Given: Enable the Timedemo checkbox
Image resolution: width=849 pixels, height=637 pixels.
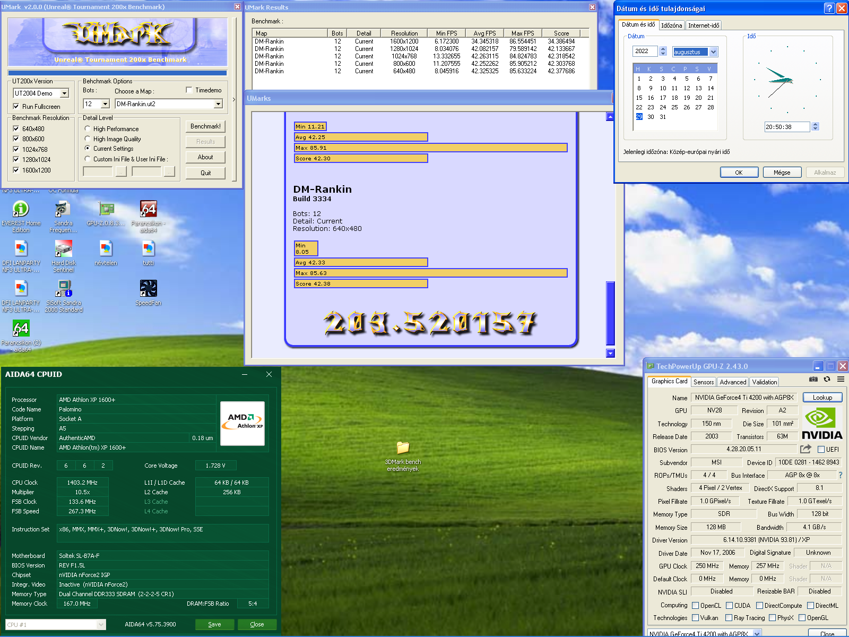Looking at the screenshot, I should 189,90.
